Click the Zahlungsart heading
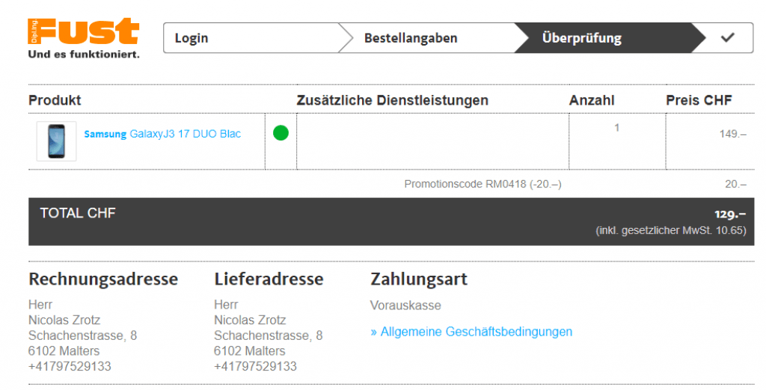Screen dimensions: 766x390 tap(419, 279)
